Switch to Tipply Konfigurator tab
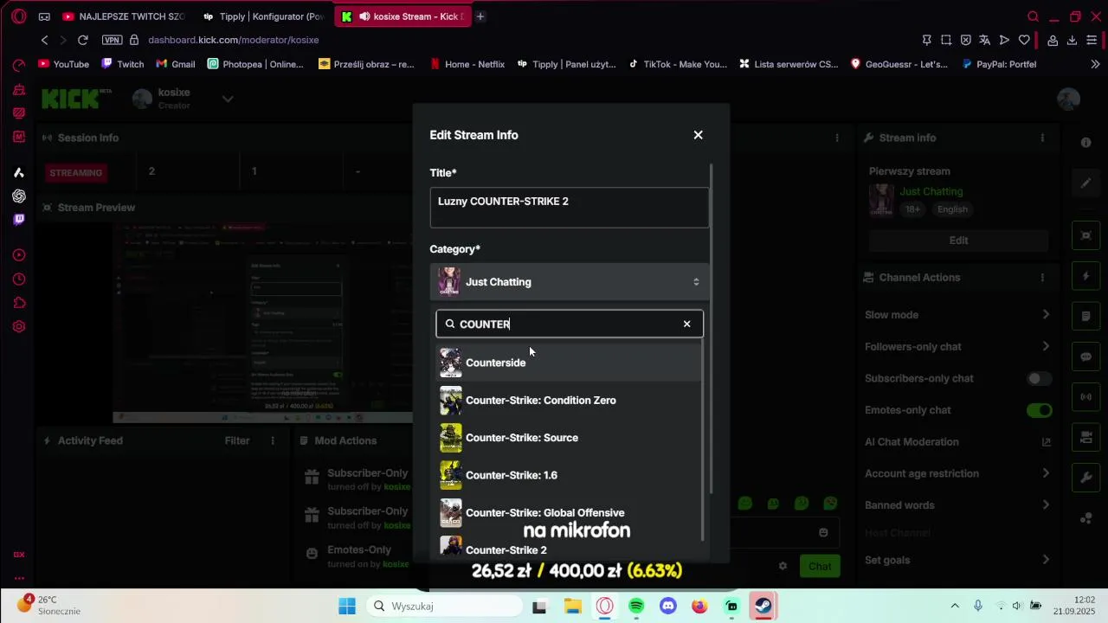Viewport: 1108px width, 623px height. pyautogui.click(x=264, y=16)
